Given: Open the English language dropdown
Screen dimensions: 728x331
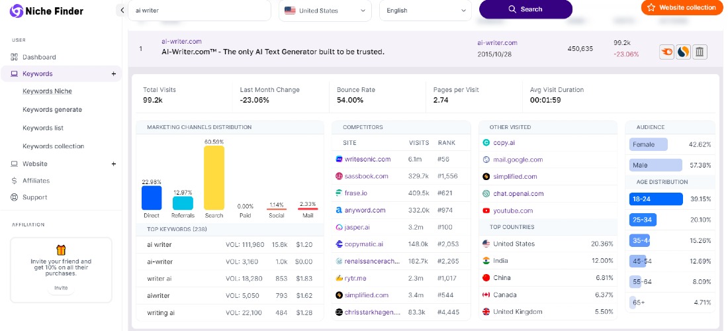Looking at the screenshot, I should point(426,11).
